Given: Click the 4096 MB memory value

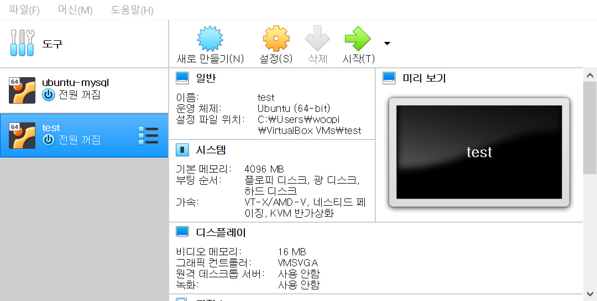Looking at the screenshot, I should [264, 169].
